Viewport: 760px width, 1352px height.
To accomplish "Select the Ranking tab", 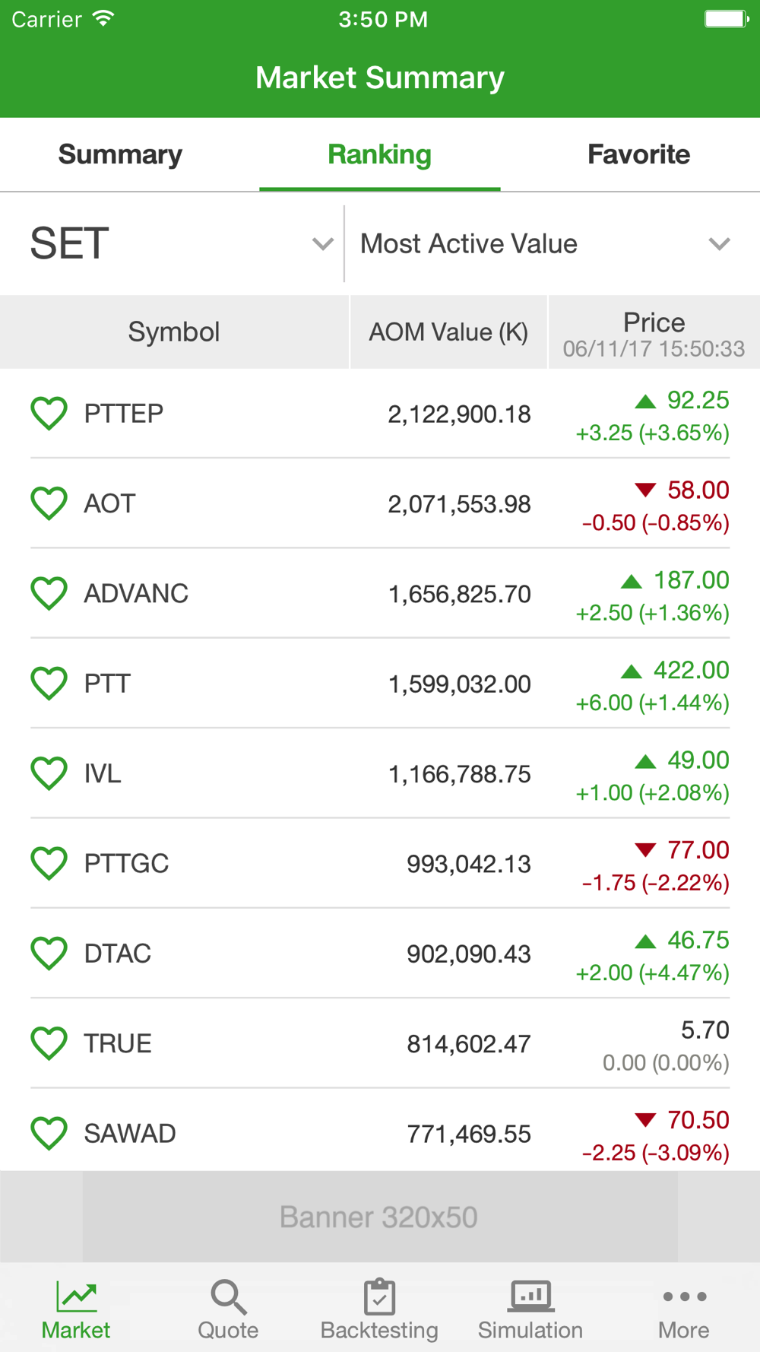I will pyautogui.click(x=379, y=154).
